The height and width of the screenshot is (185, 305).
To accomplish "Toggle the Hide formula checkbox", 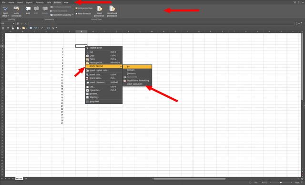I will tap(76, 14).
